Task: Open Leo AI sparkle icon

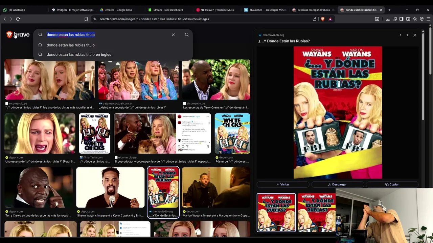Action: 415,19
